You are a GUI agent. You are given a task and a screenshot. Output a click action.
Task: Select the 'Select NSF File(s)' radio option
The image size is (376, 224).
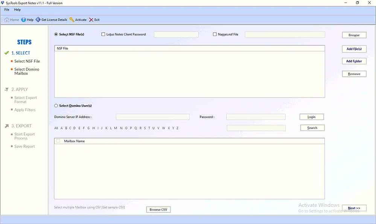coord(56,34)
